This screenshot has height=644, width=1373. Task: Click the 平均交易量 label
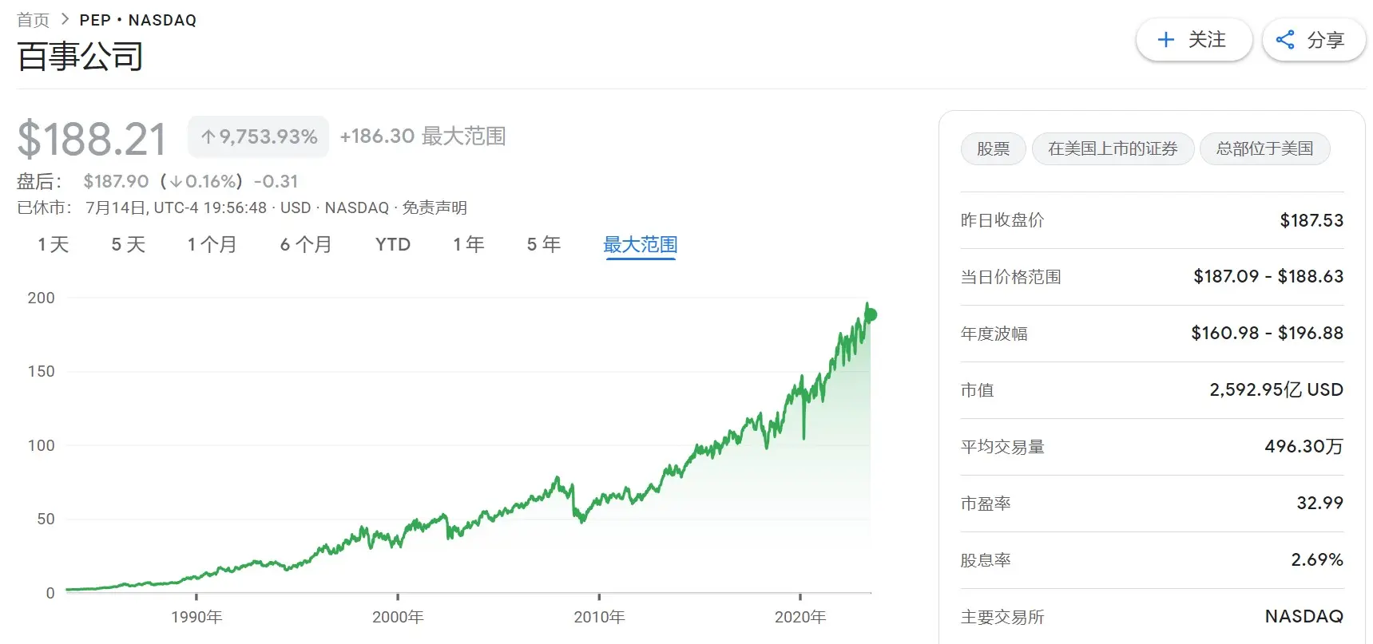tap(1002, 447)
